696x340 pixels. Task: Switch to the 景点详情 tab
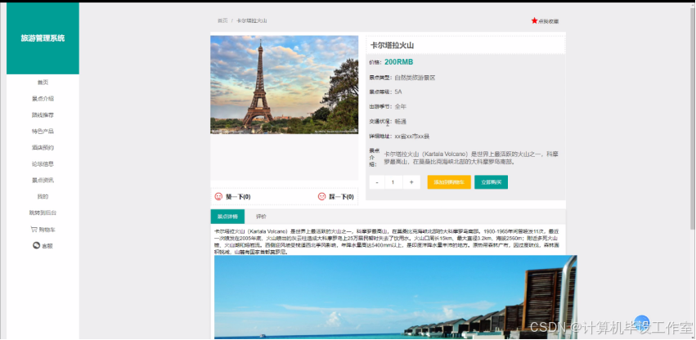click(x=227, y=217)
